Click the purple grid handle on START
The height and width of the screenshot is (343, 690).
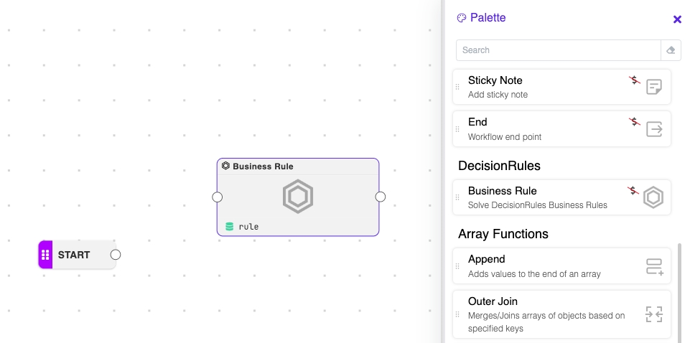click(45, 255)
